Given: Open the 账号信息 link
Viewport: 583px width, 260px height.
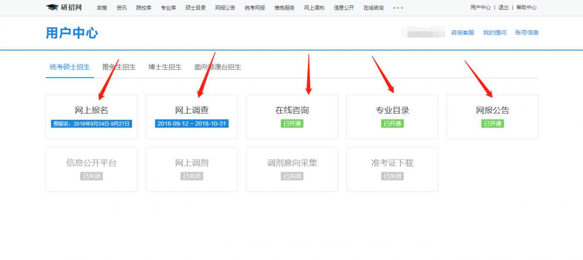Looking at the screenshot, I should [527, 32].
